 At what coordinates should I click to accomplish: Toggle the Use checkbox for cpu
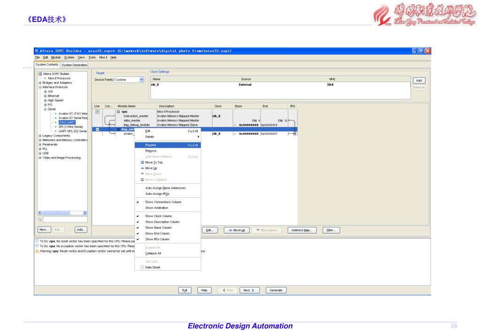[x=97, y=112]
